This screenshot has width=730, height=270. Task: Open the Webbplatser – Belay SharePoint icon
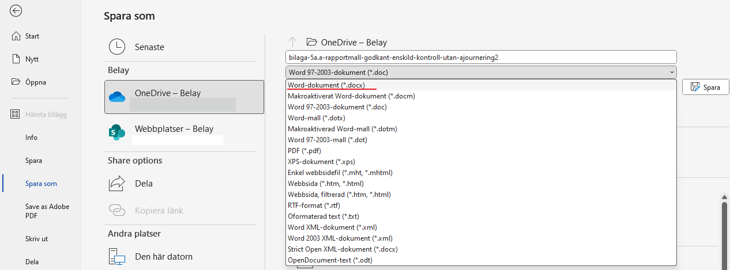coord(117,132)
